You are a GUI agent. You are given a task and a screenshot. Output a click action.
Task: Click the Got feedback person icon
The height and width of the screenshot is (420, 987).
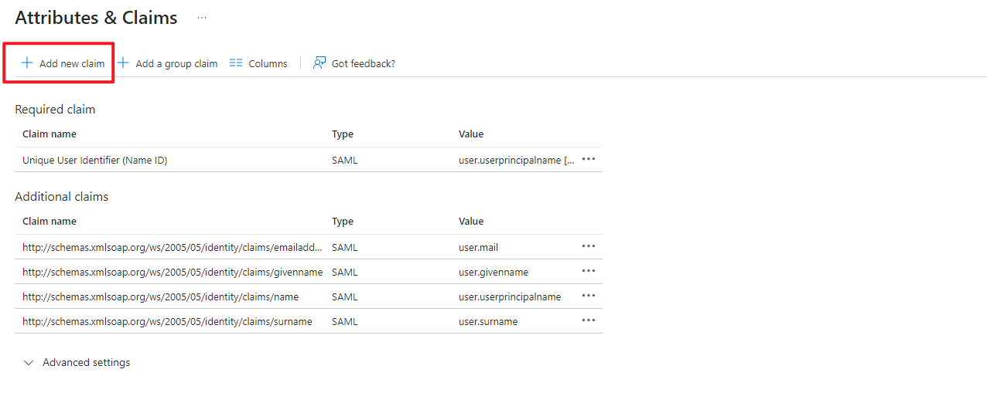click(319, 63)
